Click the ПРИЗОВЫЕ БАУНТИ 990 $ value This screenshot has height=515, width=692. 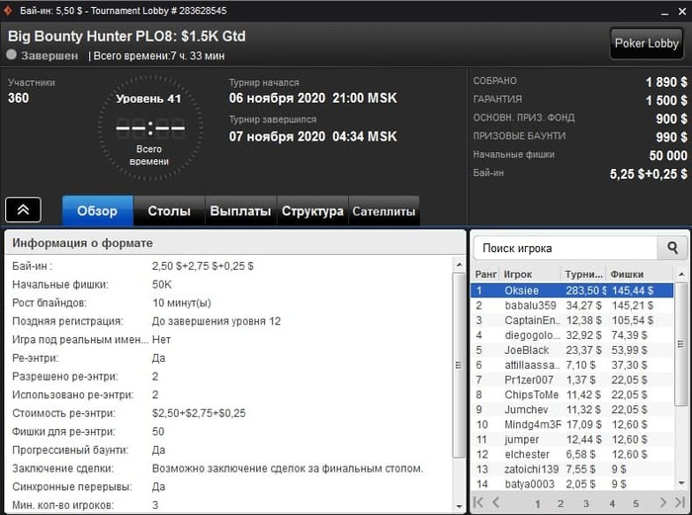point(671,136)
